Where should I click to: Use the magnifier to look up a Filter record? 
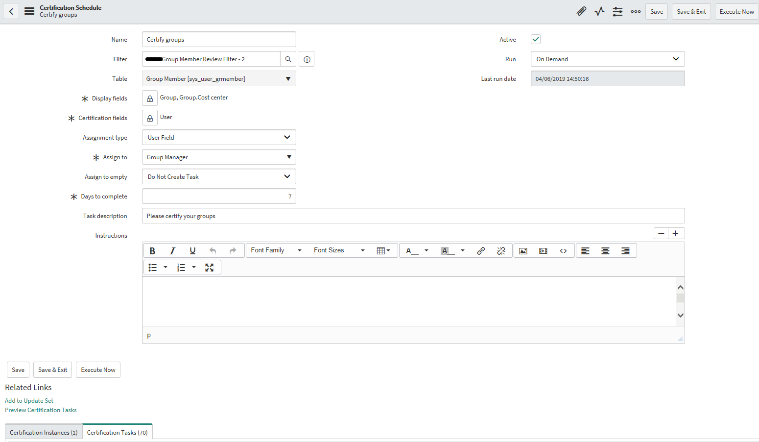pyautogui.click(x=288, y=59)
